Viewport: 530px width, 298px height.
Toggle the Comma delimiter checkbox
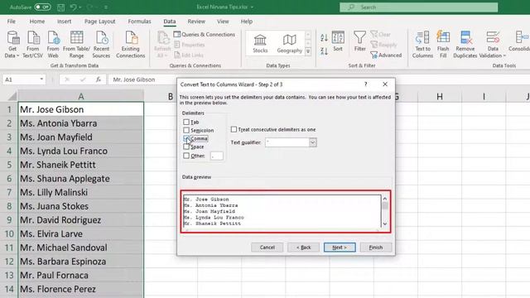pos(186,138)
